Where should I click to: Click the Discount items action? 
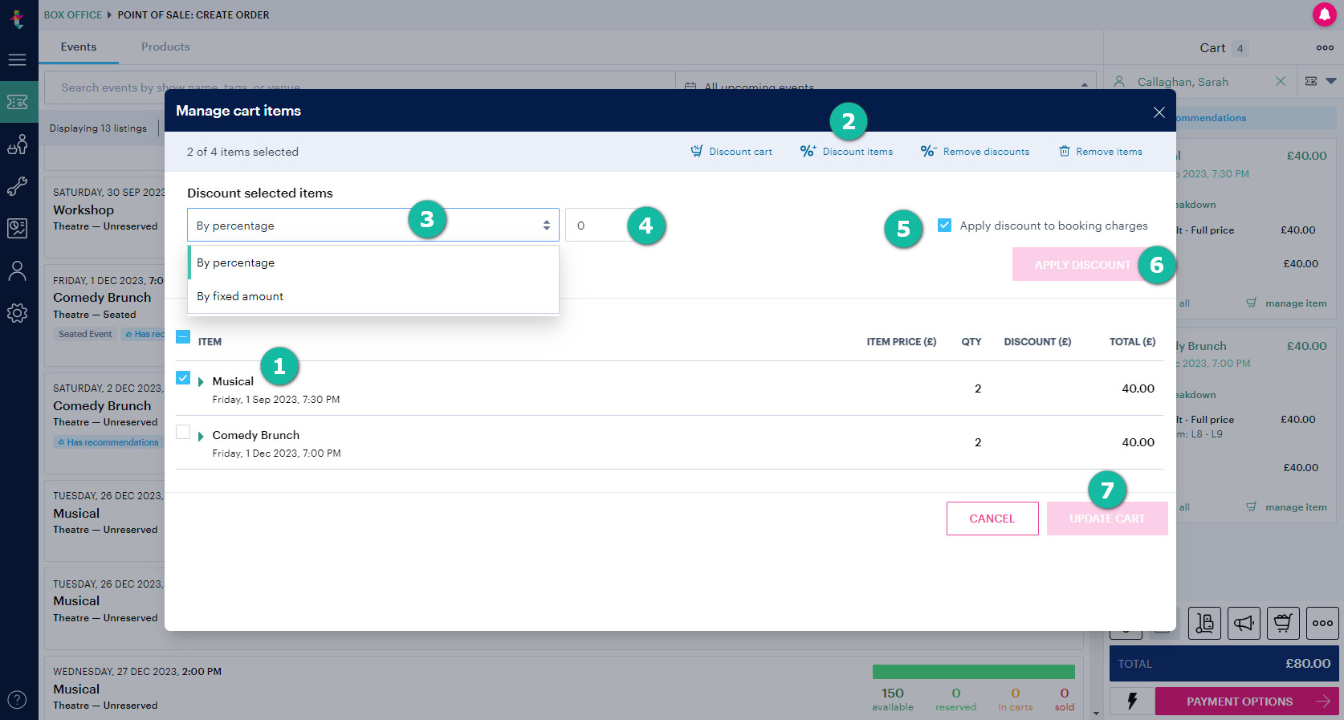pyautogui.click(x=846, y=151)
